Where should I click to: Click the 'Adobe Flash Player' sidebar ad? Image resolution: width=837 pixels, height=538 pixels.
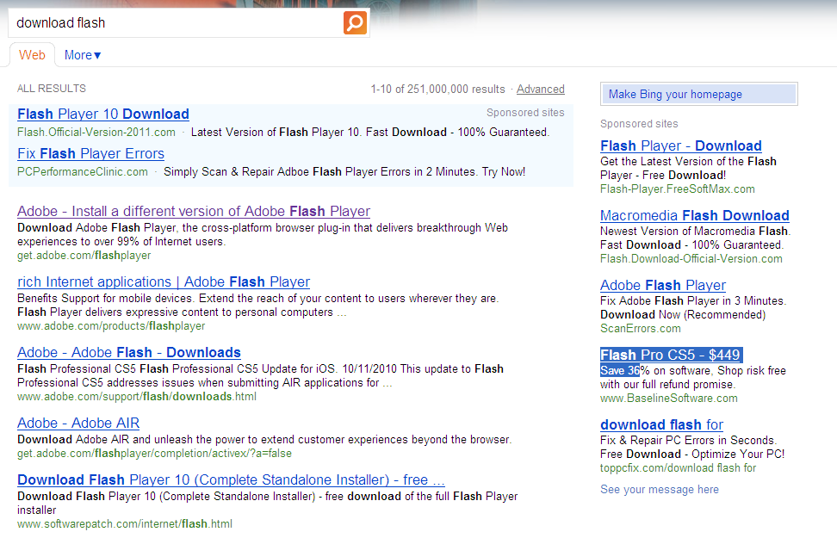[x=662, y=285]
